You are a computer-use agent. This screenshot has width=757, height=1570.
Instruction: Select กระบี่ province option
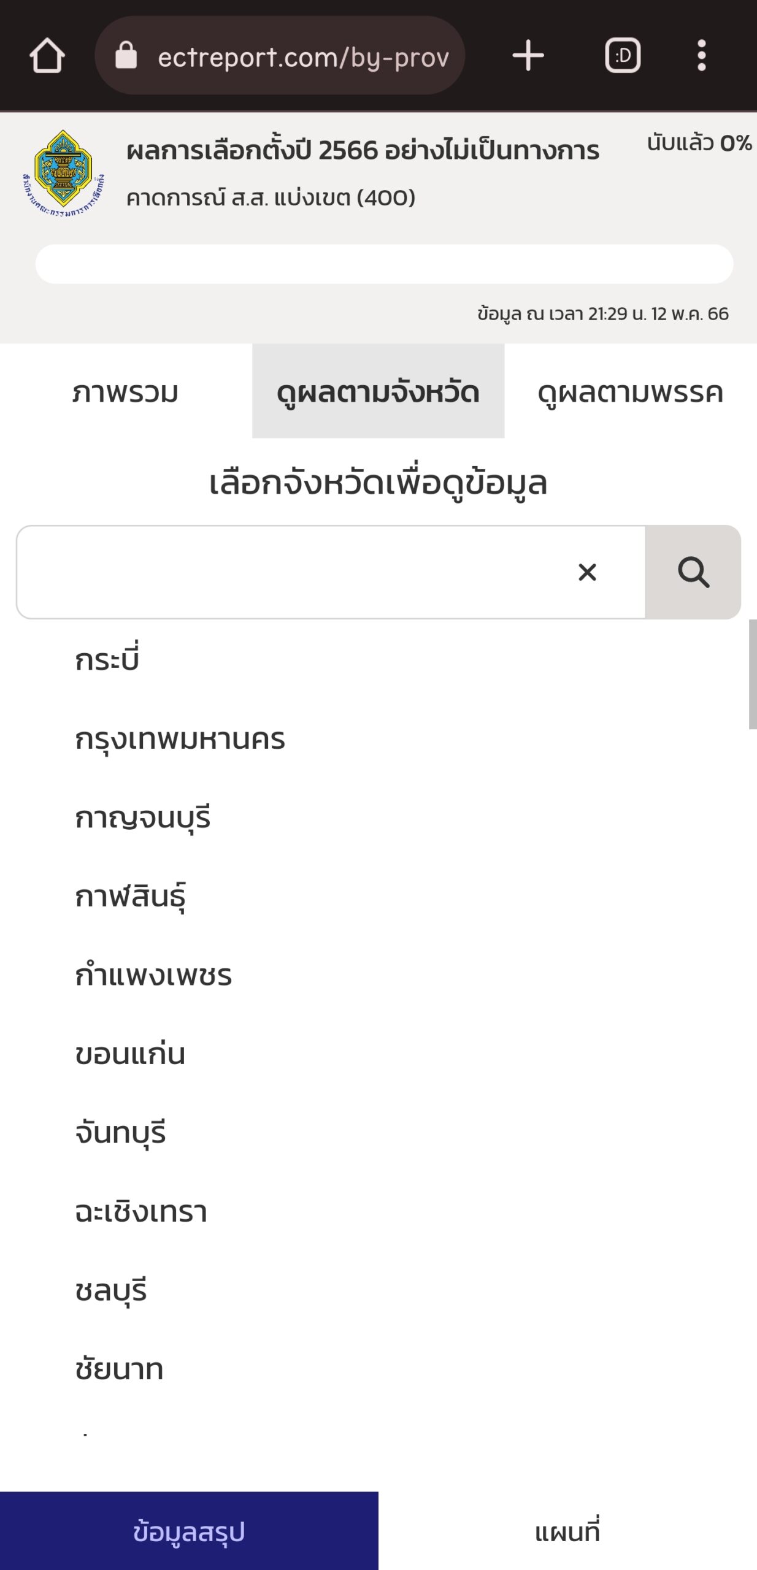point(107,660)
